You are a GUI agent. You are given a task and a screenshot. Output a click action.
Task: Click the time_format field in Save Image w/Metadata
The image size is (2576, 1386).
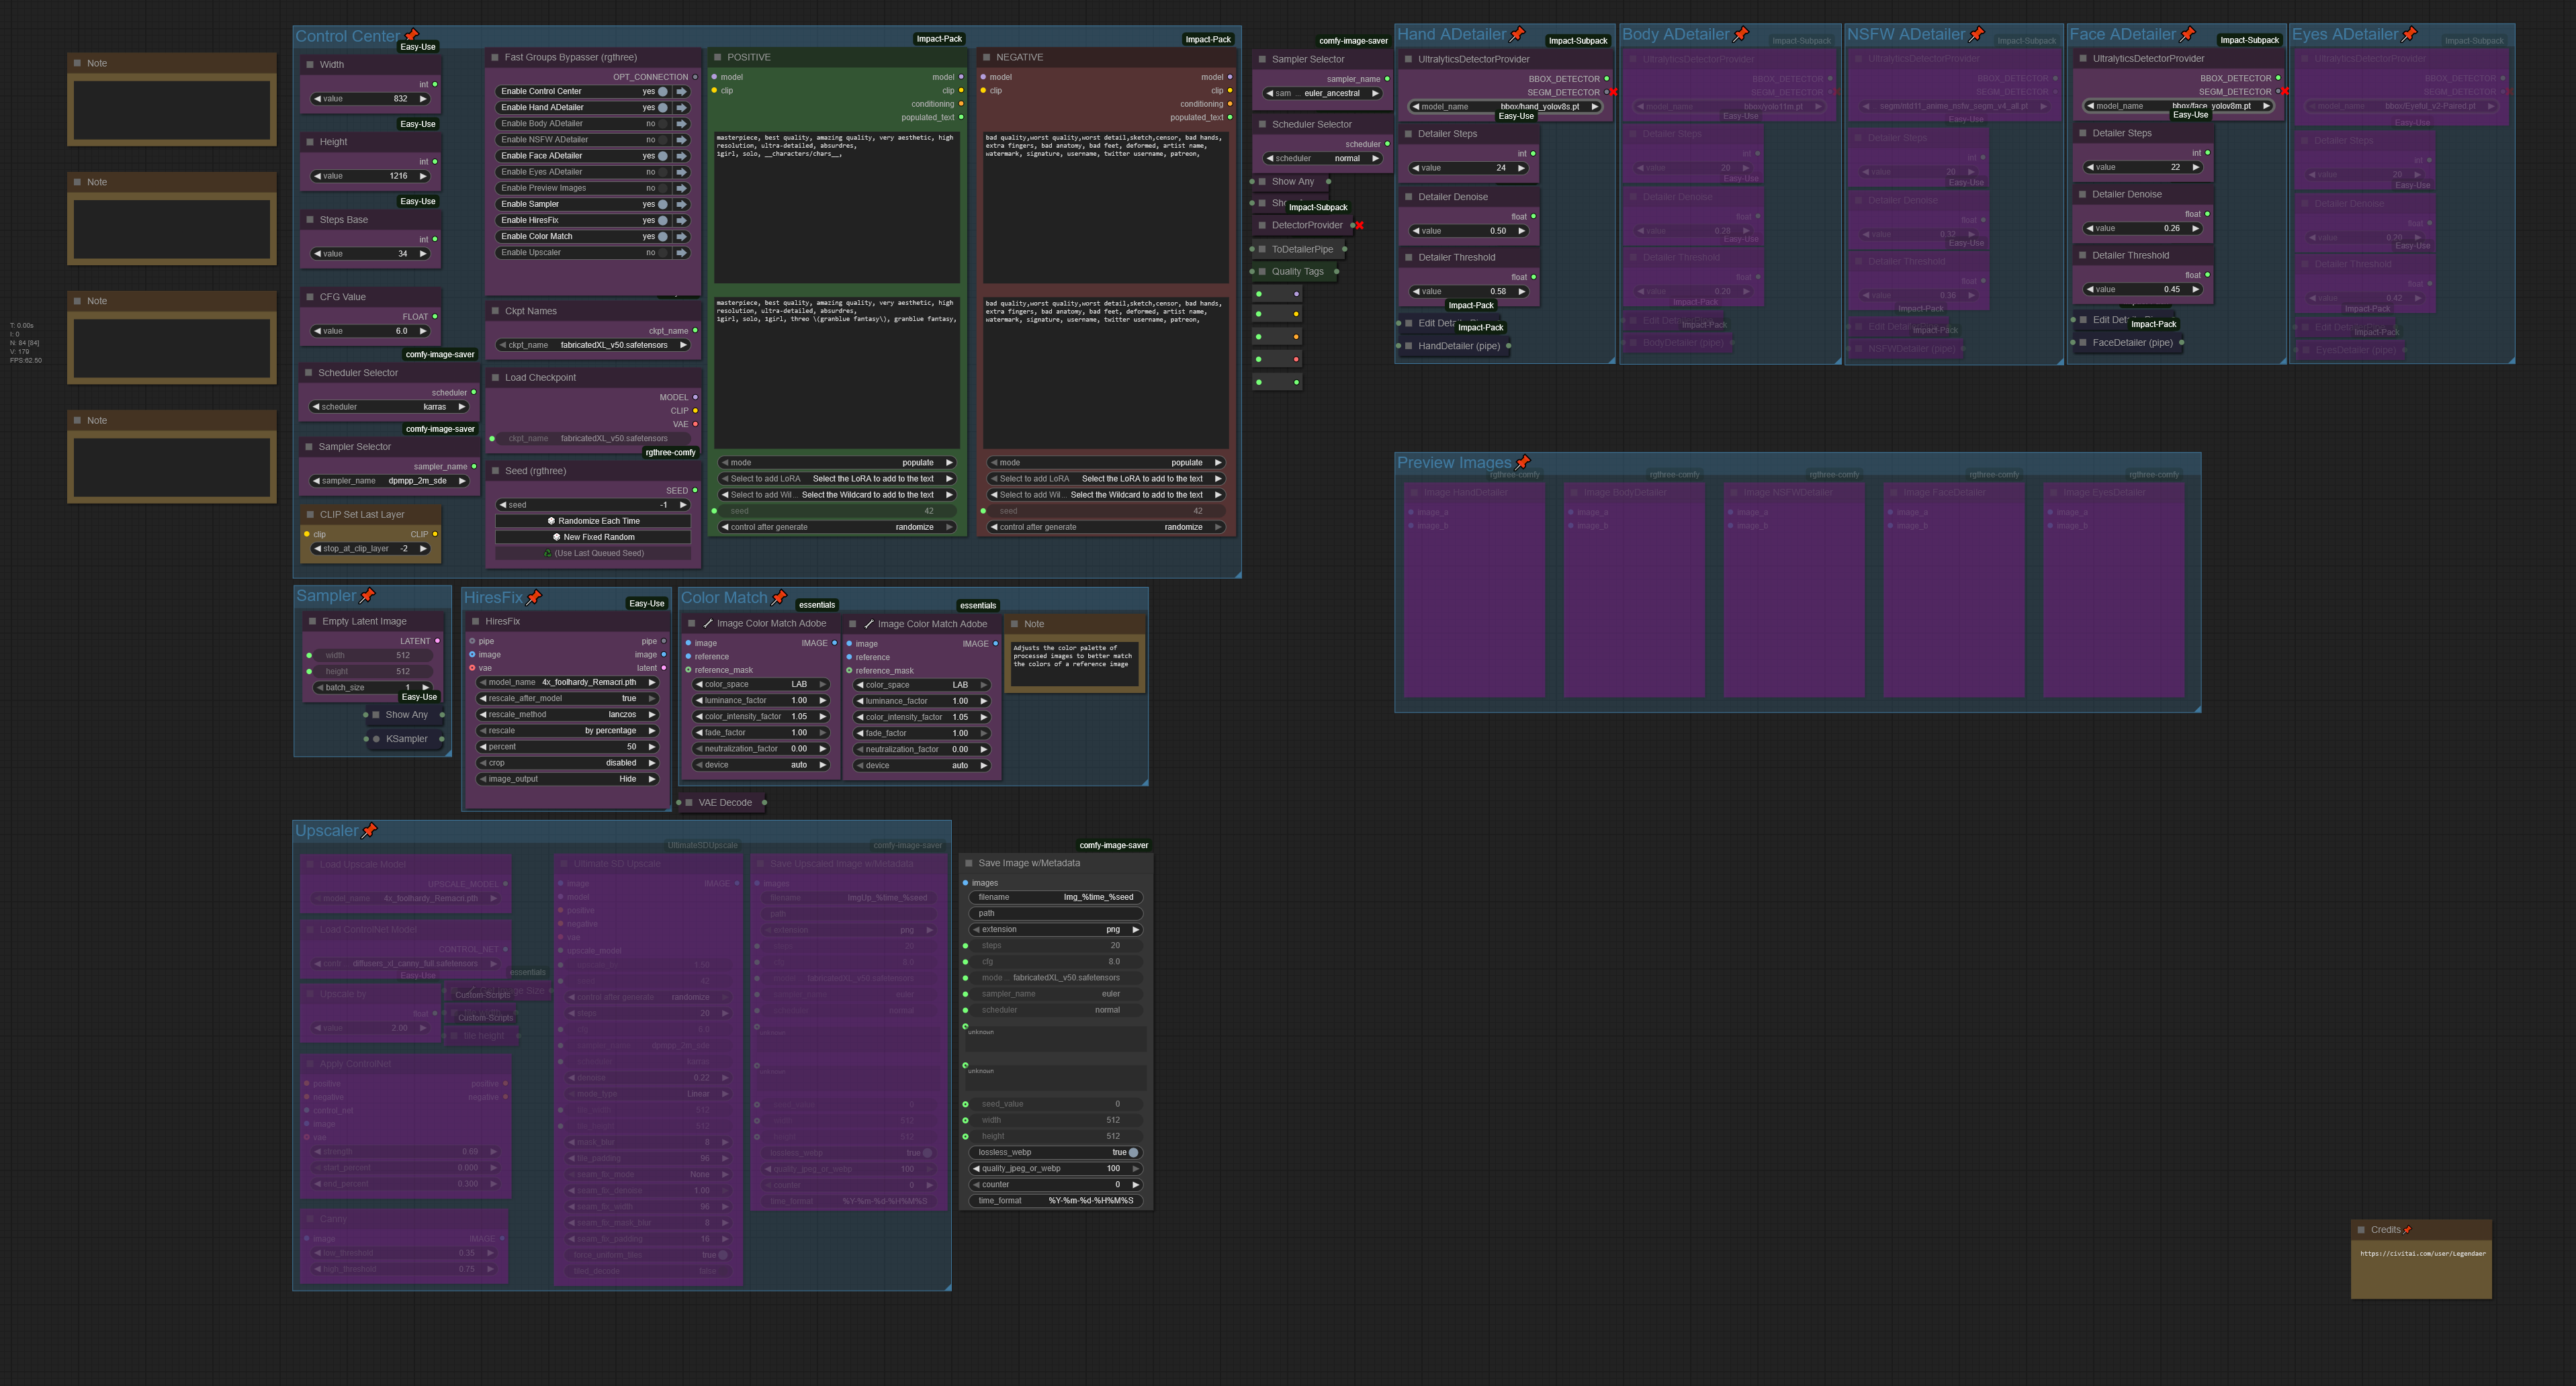click(1055, 1201)
